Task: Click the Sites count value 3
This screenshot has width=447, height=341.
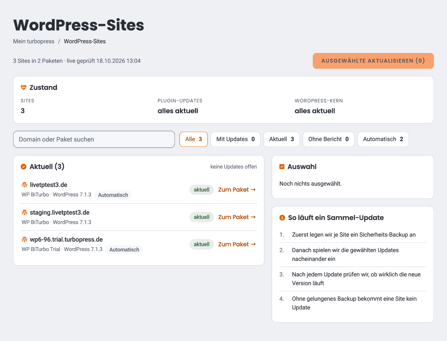Action: click(x=22, y=111)
